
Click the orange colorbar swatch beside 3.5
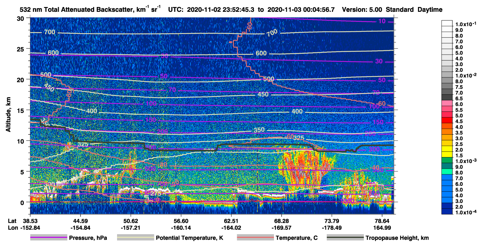click(447, 132)
